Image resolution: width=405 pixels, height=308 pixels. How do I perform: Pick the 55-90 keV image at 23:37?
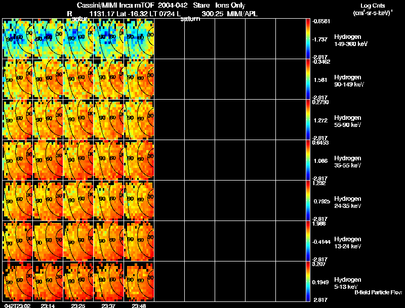click(109, 120)
